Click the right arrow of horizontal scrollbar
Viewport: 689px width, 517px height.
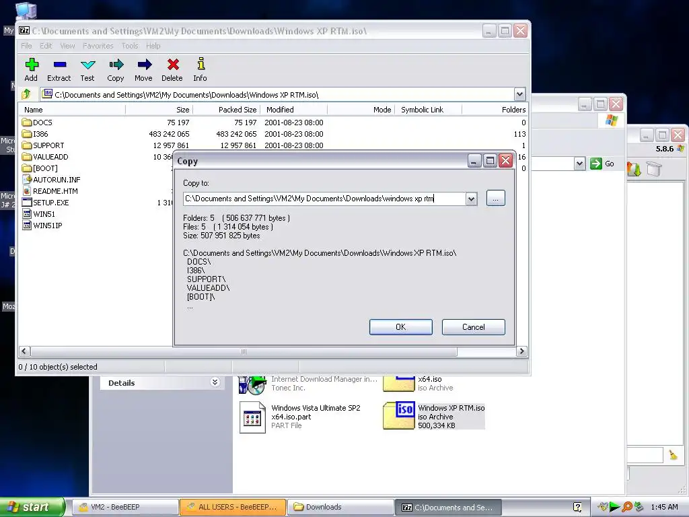pyautogui.click(x=521, y=351)
